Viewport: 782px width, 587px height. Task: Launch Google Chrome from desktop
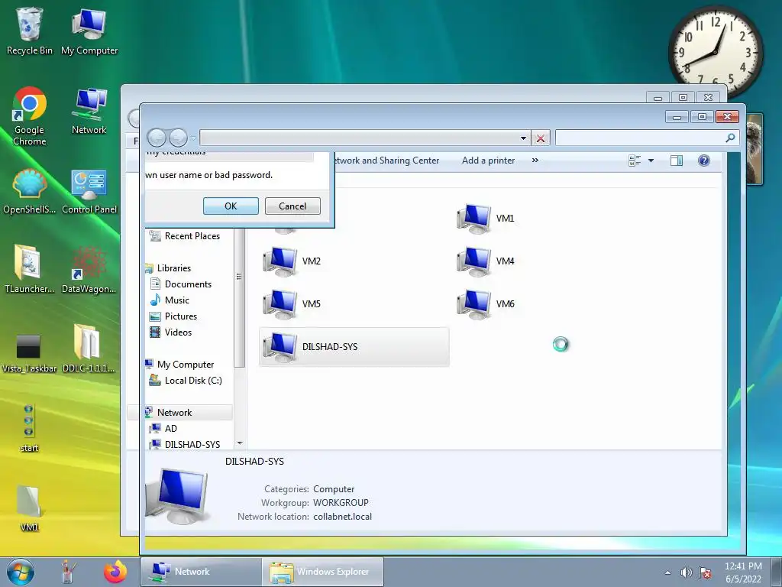pyautogui.click(x=30, y=116)
